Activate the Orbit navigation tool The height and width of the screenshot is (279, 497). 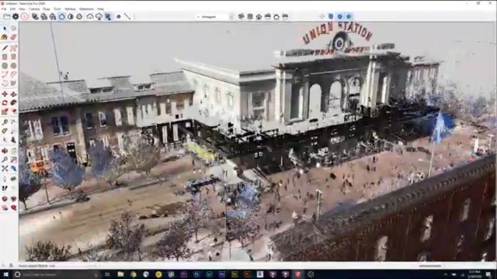5,150
